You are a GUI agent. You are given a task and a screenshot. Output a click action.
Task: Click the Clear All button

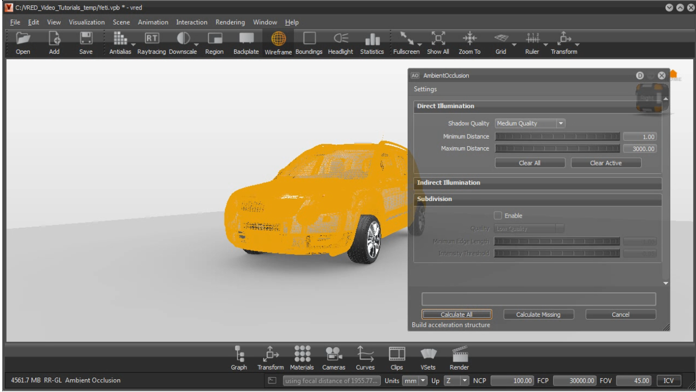[x=530, y=163]
